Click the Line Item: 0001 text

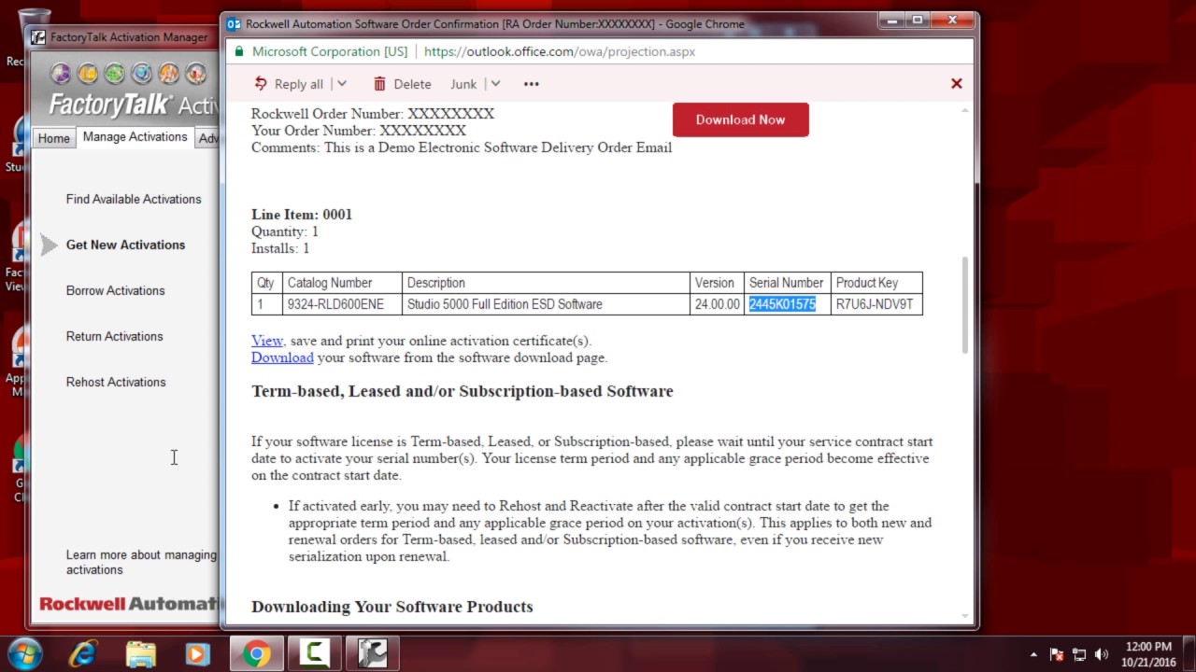point(302,215)
